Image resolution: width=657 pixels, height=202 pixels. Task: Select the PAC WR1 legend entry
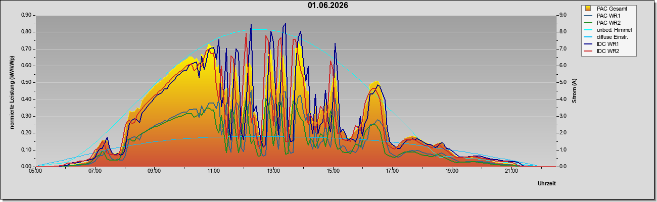pos(608,16)
